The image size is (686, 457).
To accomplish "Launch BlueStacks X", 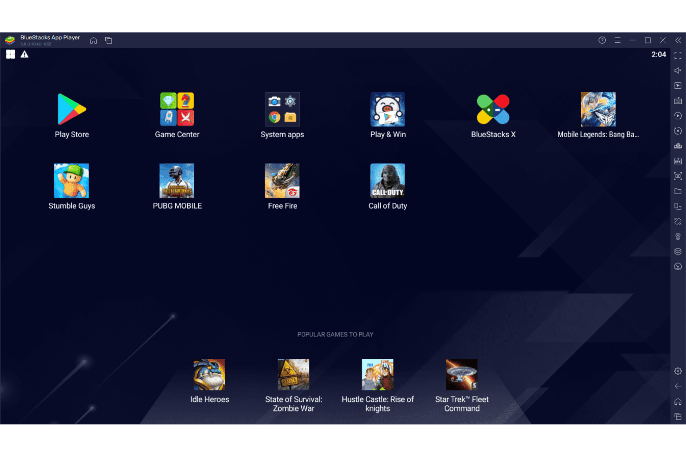I will coord(493,110).
